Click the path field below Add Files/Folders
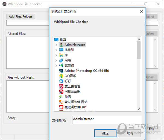The width and height of the screenshot is (164, 140). coord(28,23)
